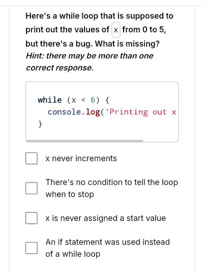
Task: Select the "x is never assigned a start value" checkbox
Action: coord(32,218)
